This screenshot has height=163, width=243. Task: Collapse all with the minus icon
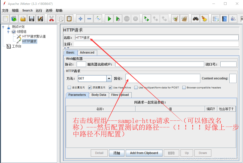[89, 19]
